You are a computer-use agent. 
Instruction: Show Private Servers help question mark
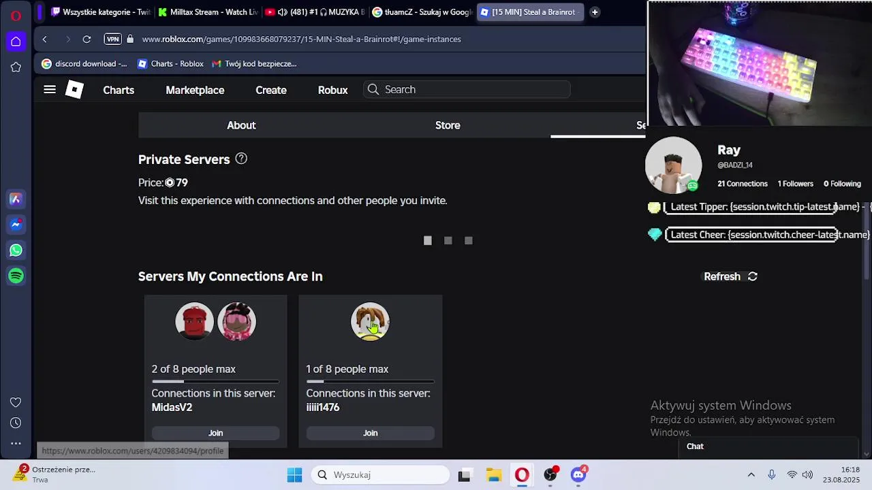pyautogui.click(x=241, y=159)
